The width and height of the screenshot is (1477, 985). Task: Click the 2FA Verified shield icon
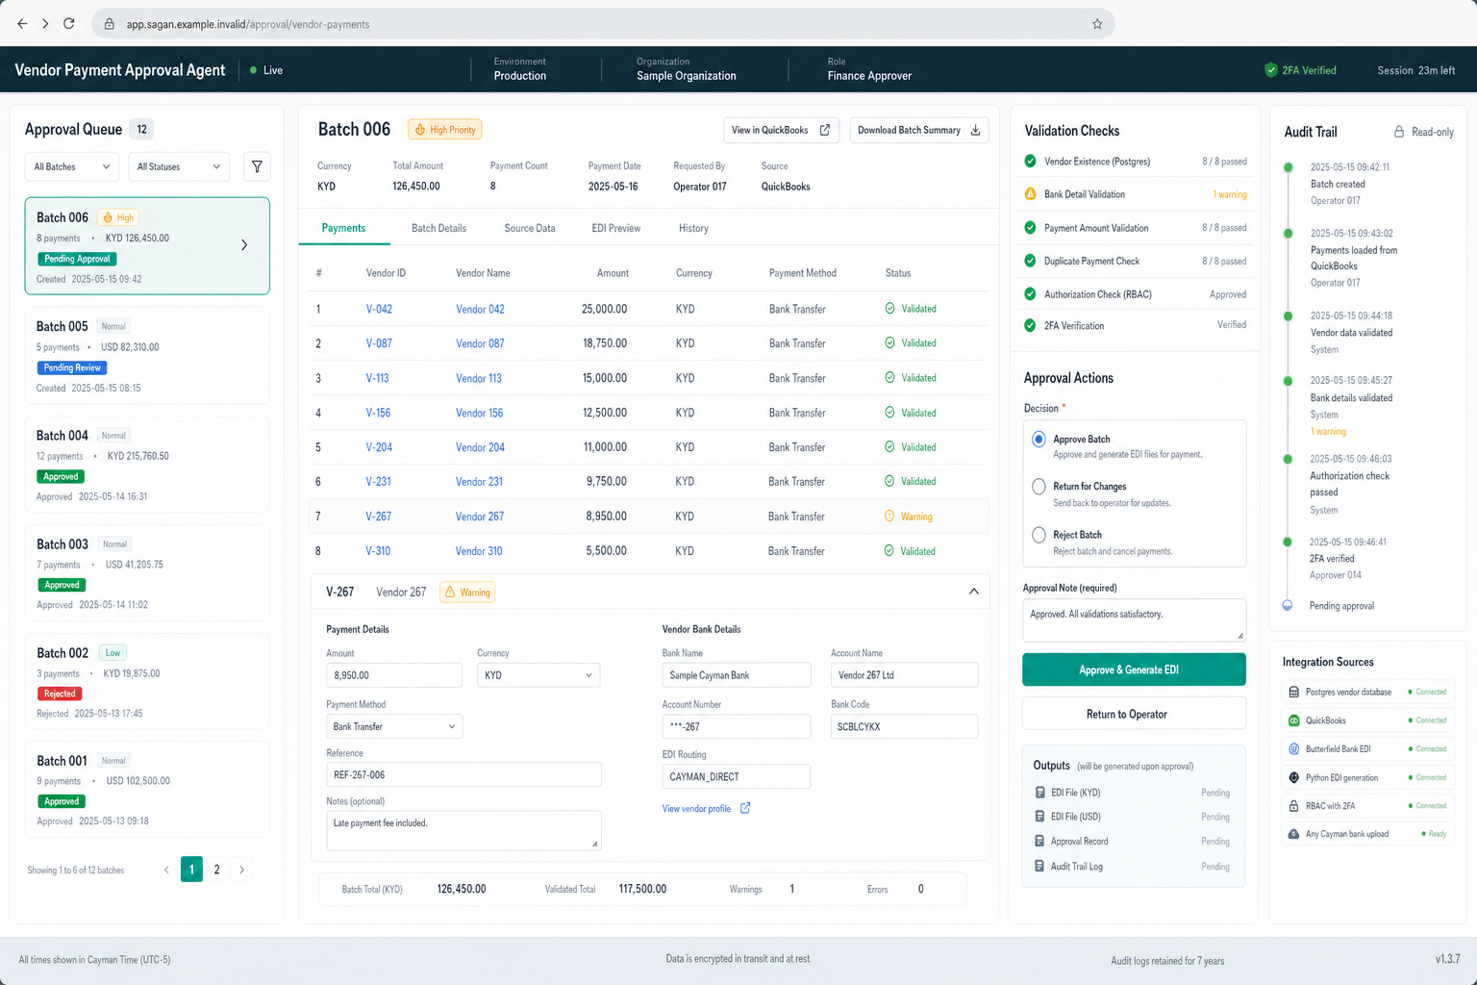1271,70
